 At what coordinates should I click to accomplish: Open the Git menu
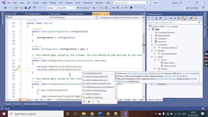click(x=28, y=3)
